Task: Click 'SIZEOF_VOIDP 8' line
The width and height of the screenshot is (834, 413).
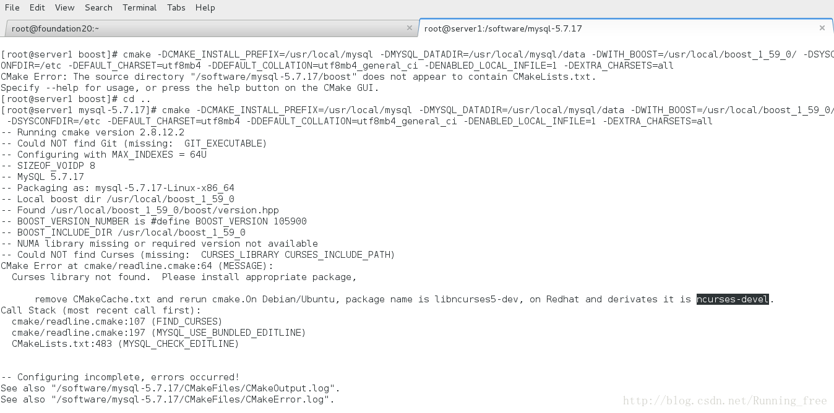Action: click(48, 166)
